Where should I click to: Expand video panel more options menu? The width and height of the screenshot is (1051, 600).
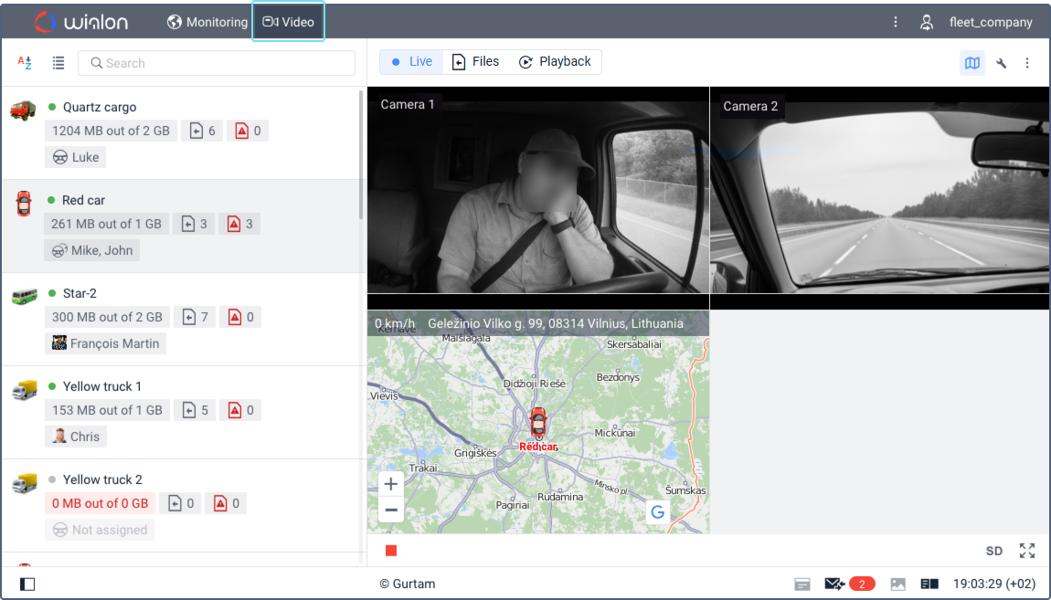coord(1027,63)
